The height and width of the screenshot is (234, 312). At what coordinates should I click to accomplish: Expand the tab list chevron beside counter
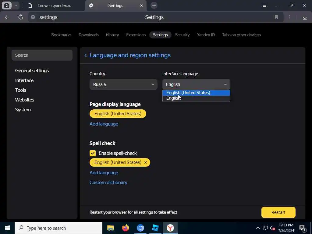click(x=16, y=5)
